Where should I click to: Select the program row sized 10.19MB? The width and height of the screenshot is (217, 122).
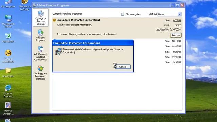pos(117,41)
